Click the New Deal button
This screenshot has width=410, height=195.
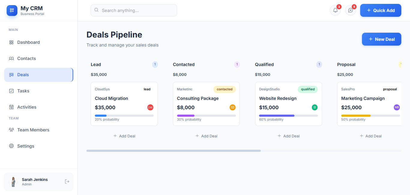(381, 39)
